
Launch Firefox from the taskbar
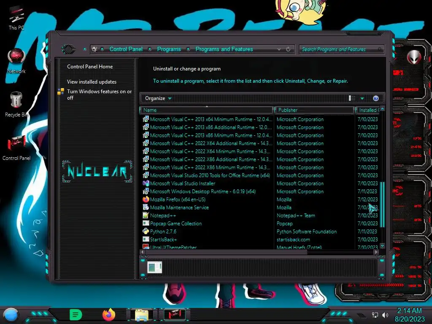click(109, 315)
